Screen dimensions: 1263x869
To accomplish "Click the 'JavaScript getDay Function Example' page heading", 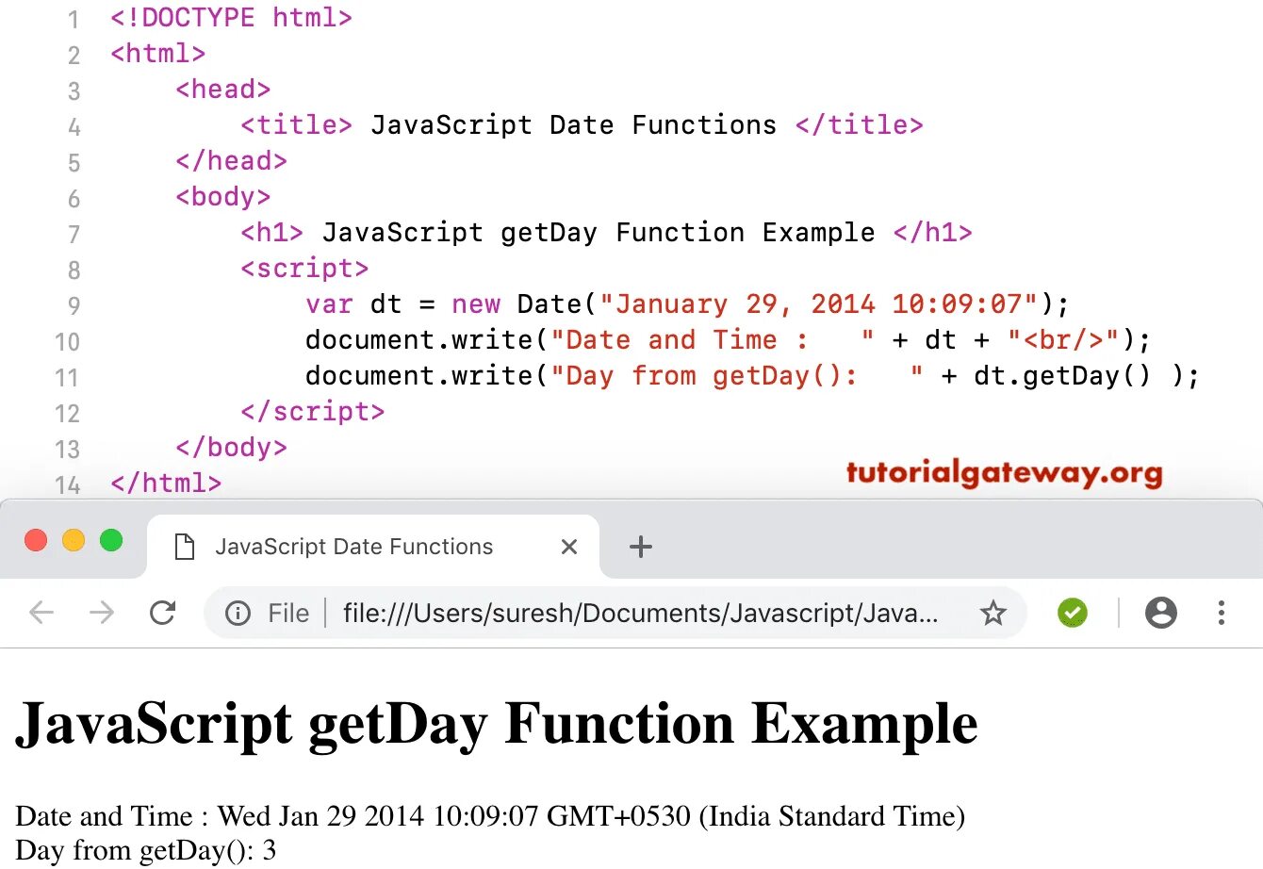I will point(497,725).
